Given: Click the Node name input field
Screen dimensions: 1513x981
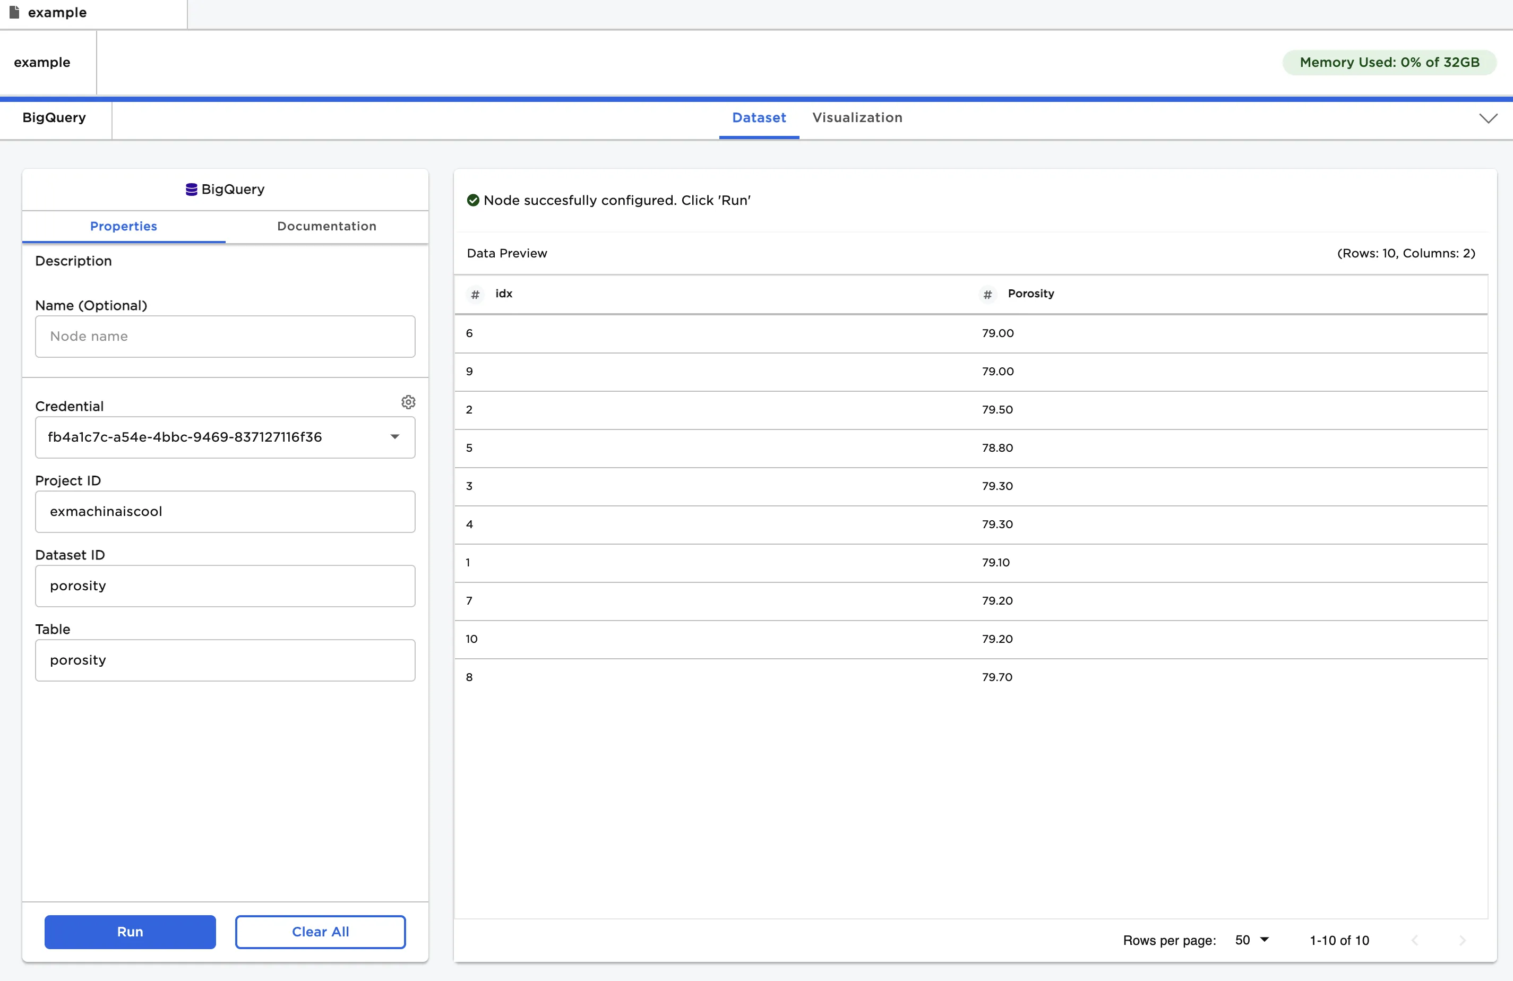Looking at the screenshot, I should 225,337.
